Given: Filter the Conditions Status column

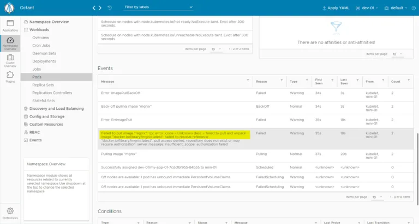Looking at the screenshot, I should 226,223.
